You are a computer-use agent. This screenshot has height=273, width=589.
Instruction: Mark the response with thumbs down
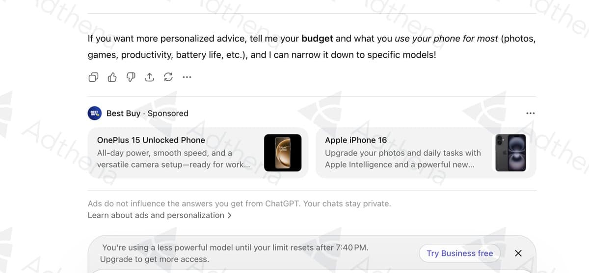[131, 77]
